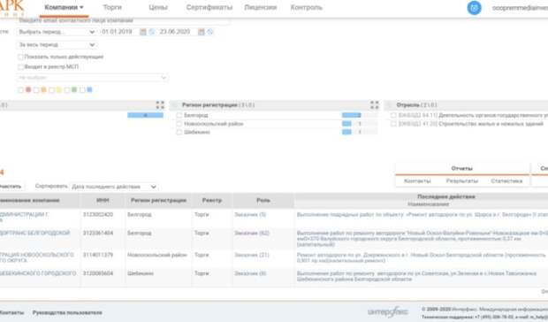This screenshot has width=548, height=322.
Task: Open the calendar for the start date
Action: coord(143,32)
